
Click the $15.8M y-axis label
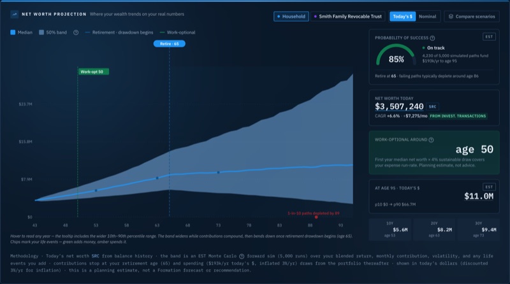[x=25, y=141]
